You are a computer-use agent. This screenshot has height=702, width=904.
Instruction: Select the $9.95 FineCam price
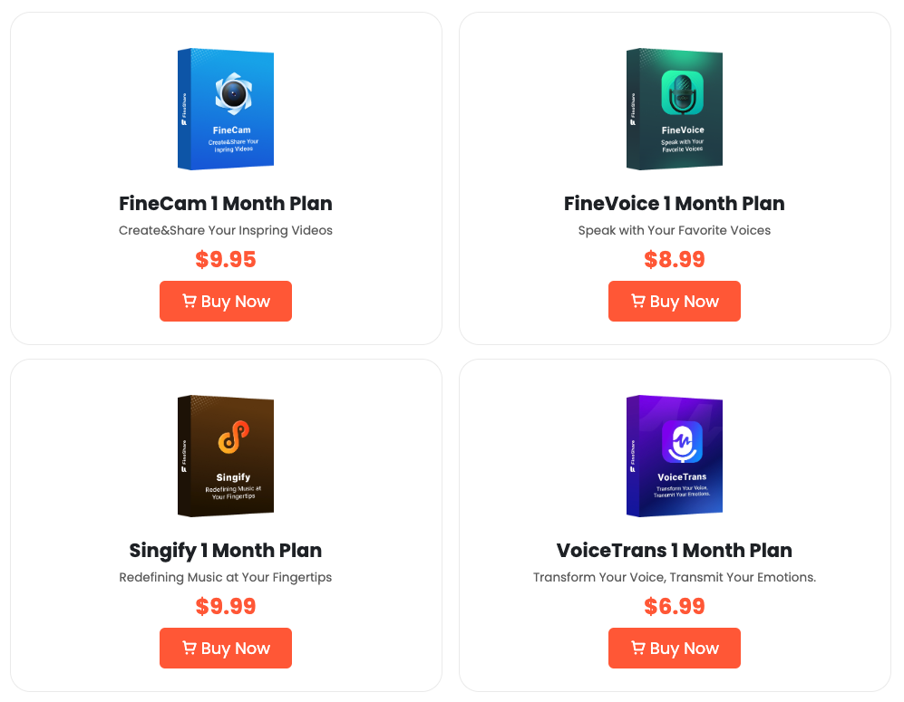226,259
